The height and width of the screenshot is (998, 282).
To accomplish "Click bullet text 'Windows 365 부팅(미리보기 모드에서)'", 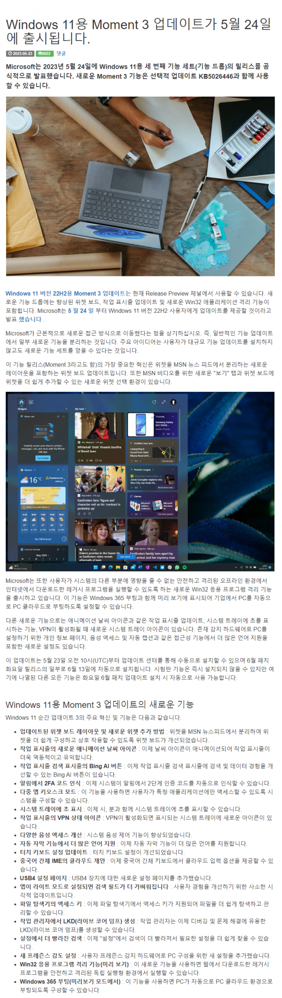I will pyautogui.click(x=70, y=982).
